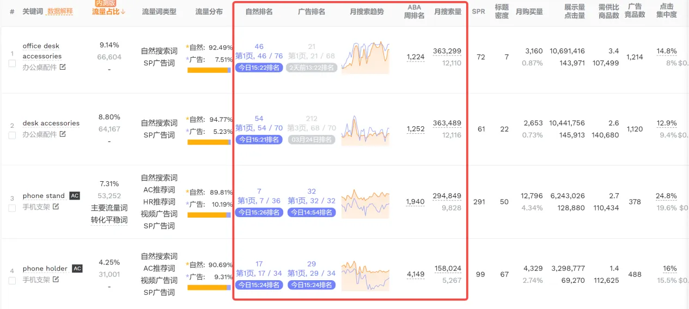Image resolution: width=689 pixels, height=309 pixels.
Task: Open search trend chart for office desk accessories
Action: point(365,57)
